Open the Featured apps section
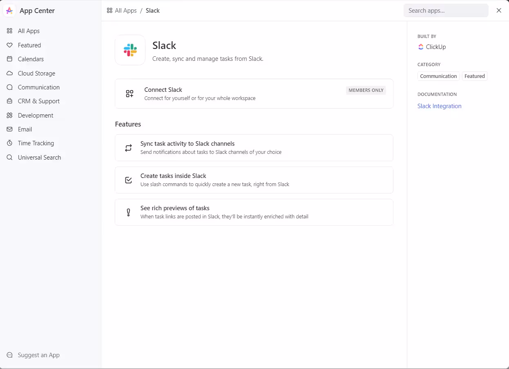 29,45
